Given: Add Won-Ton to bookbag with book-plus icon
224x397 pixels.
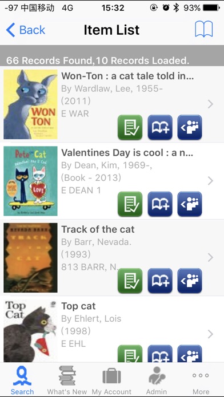Looking at the screenshot, I should pyautogui.click(x=160, y=127).
